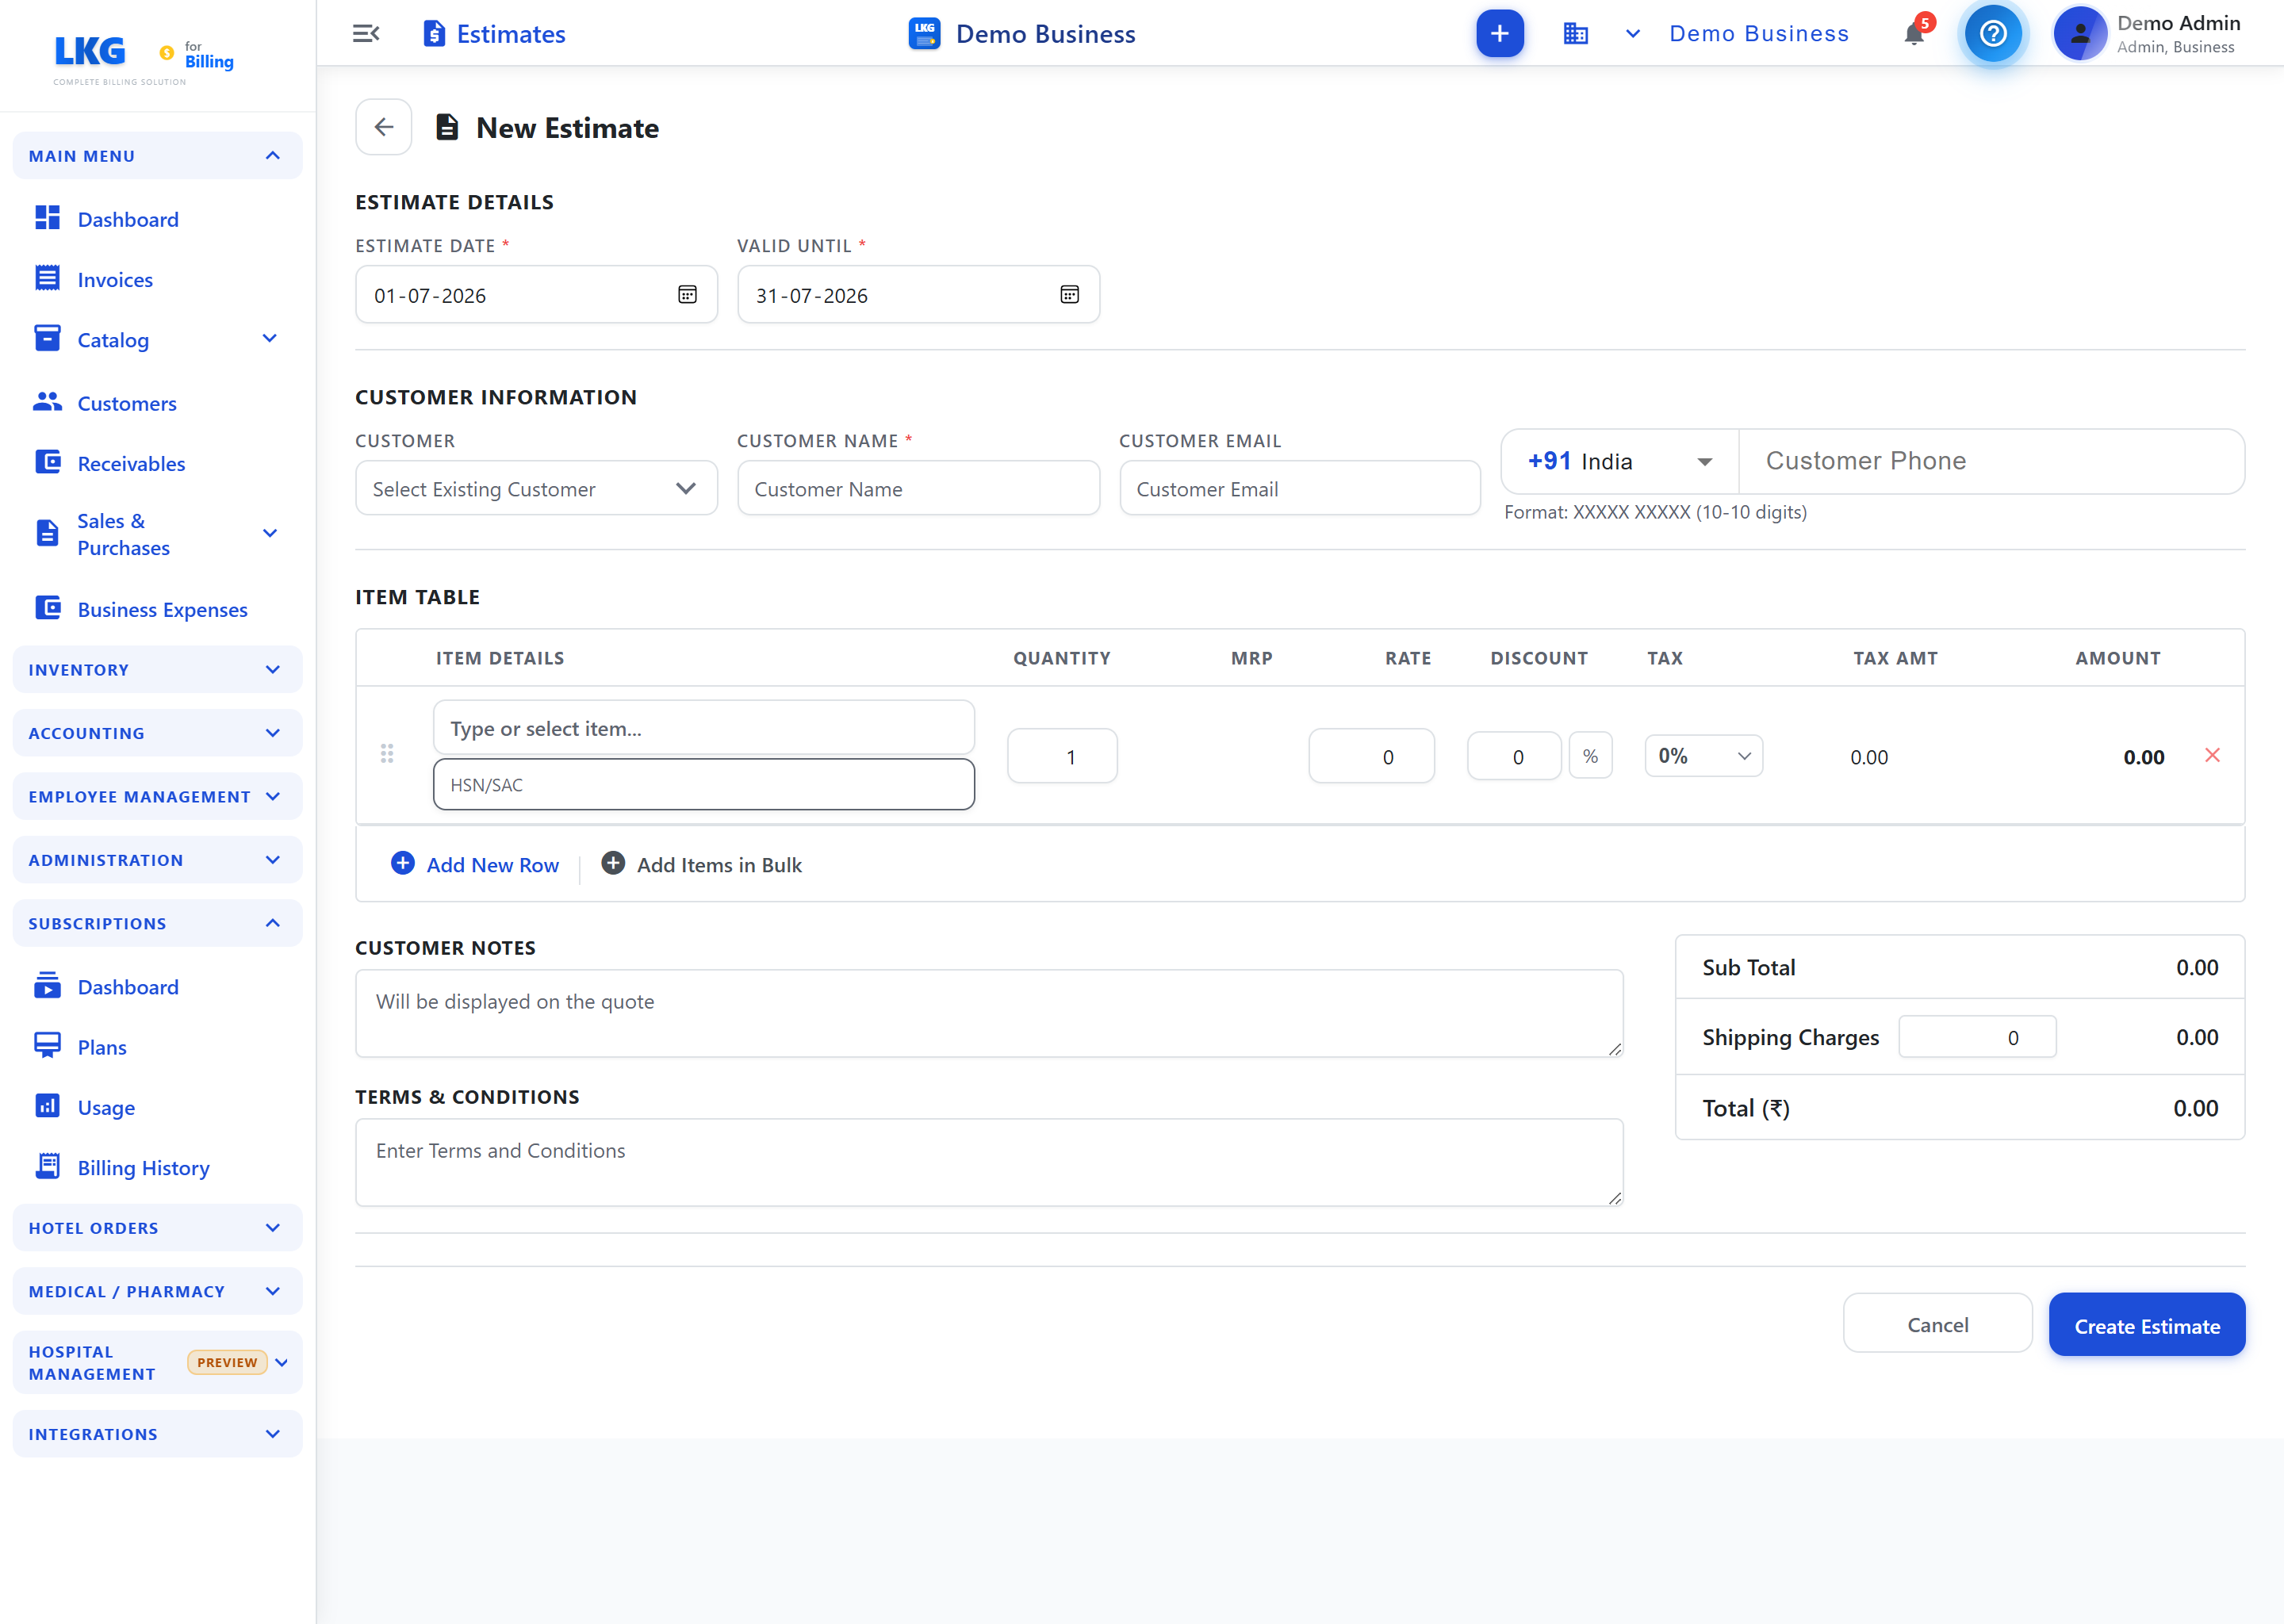The width and height of the screenshot is (2284, 1624).
Task: Click the Billing History icon
Action: (47, 1166)
